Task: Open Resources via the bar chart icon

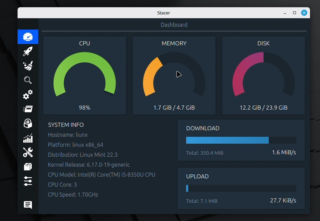Action: [x=28, y=138]
